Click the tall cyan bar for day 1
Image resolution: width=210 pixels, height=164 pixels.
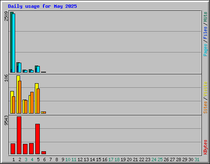click(x=14, y=43)
